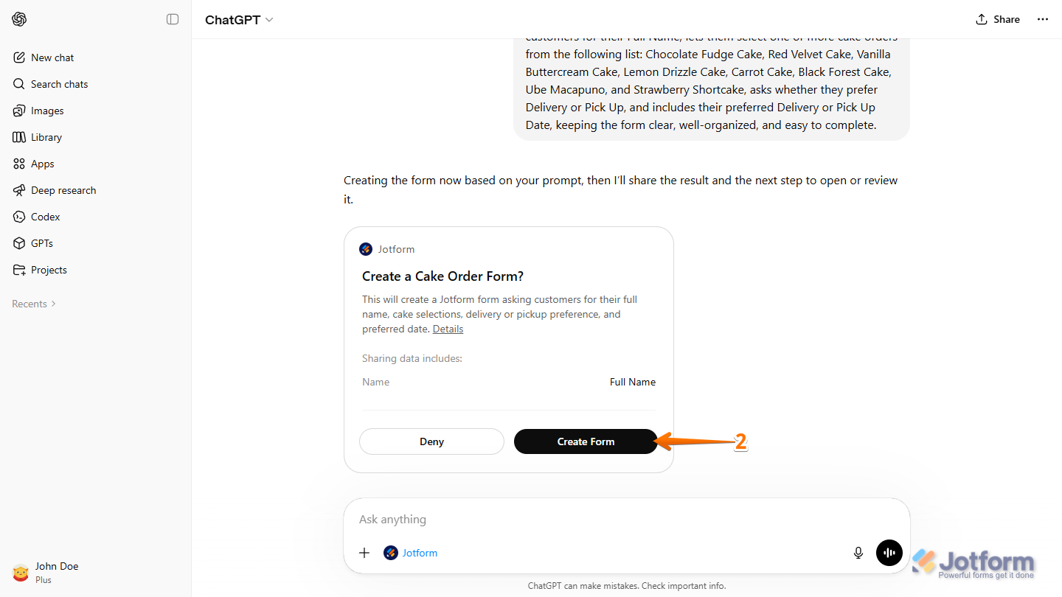Open the Projects section

pyautogui.click(x=49, y=269)
